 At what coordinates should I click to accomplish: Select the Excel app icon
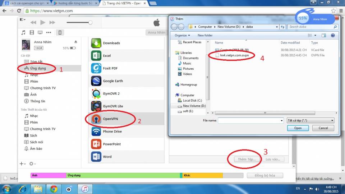96,56
